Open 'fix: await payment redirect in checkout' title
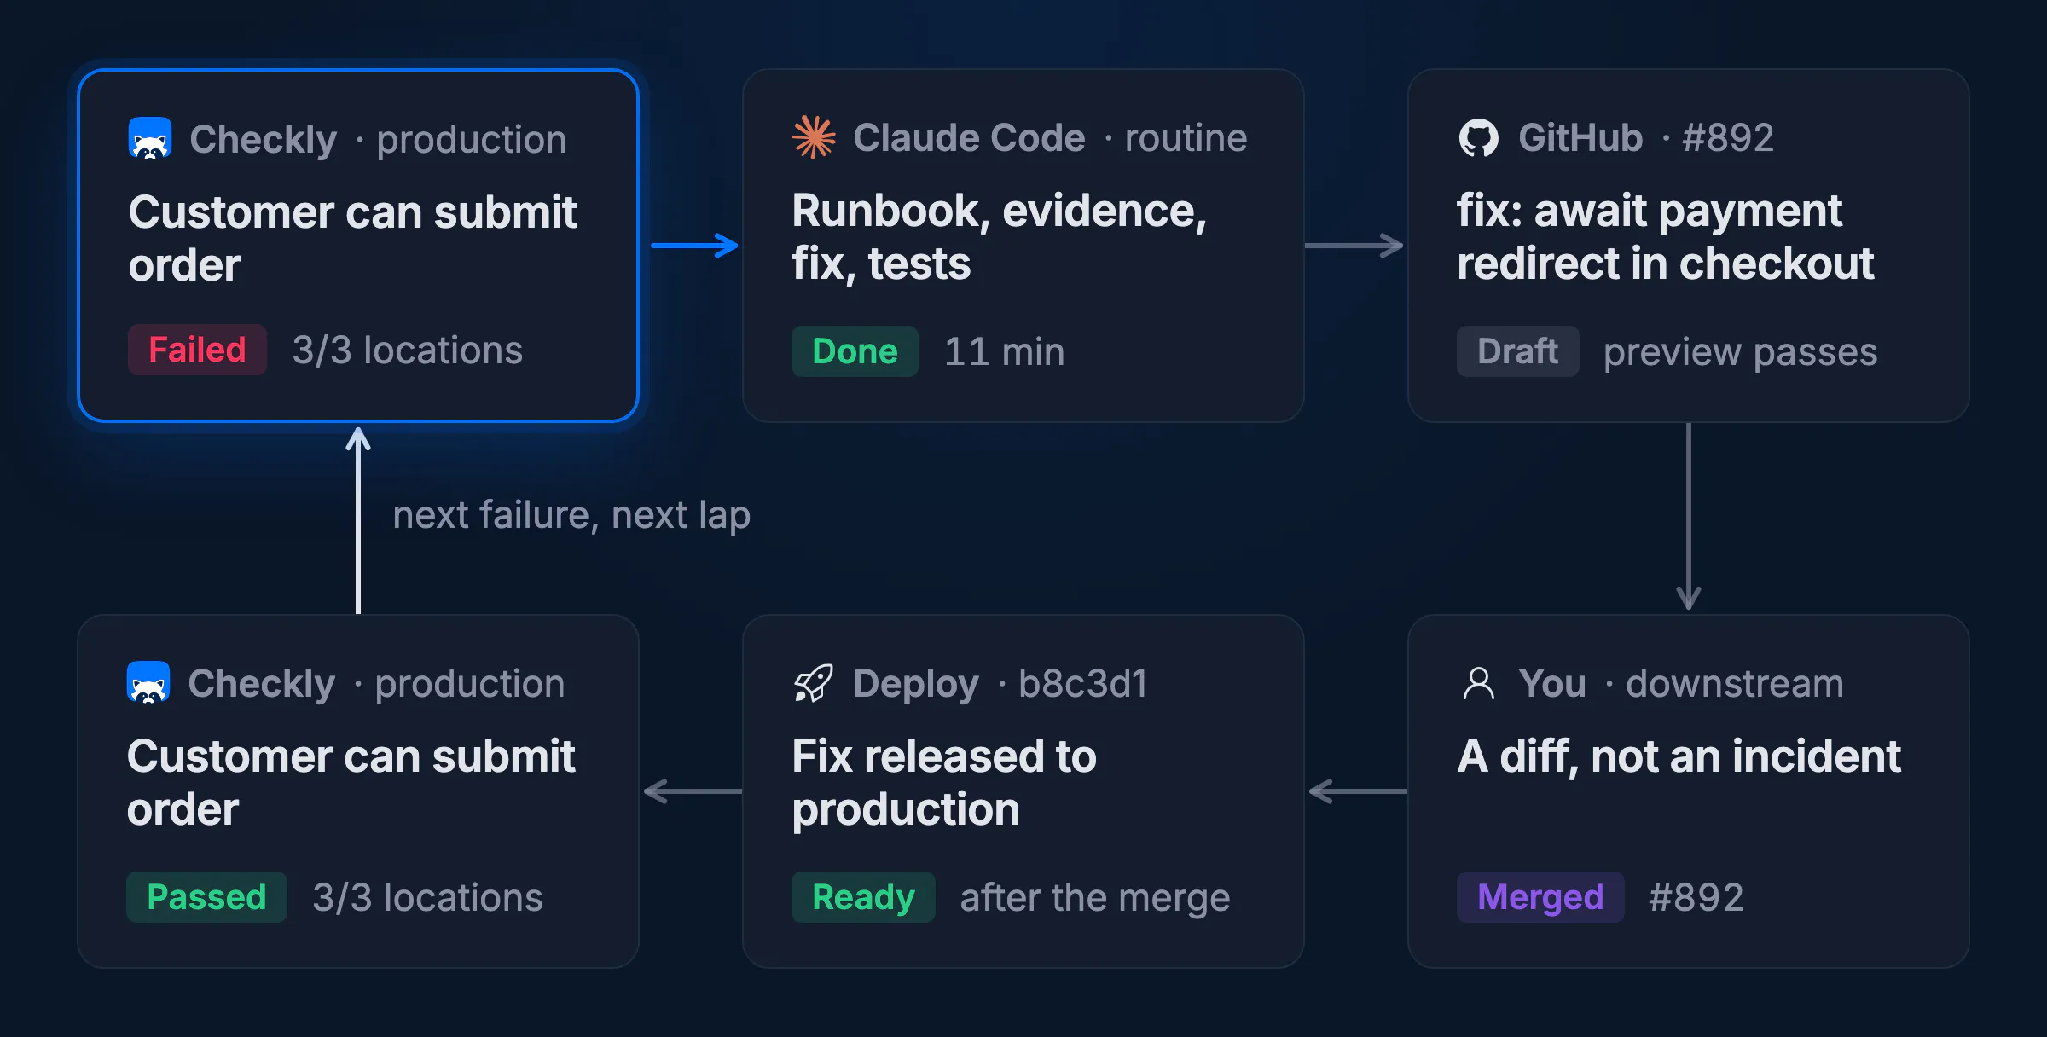 tap(1665, 237)
